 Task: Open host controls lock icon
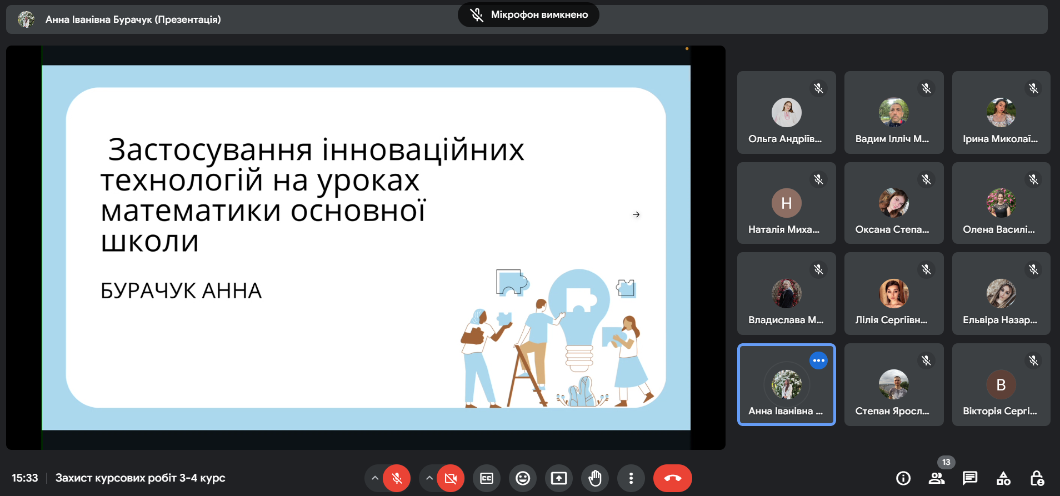pyautogui.click(x=1037, y=478)
